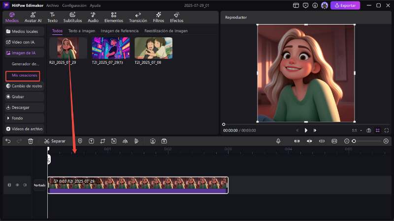Open the Configuración menu

point(74,5)
